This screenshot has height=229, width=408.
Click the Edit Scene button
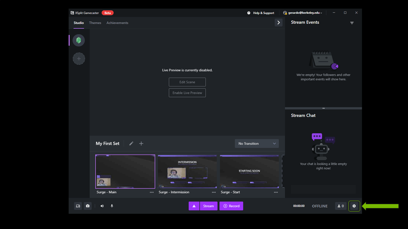pos(187,82)
